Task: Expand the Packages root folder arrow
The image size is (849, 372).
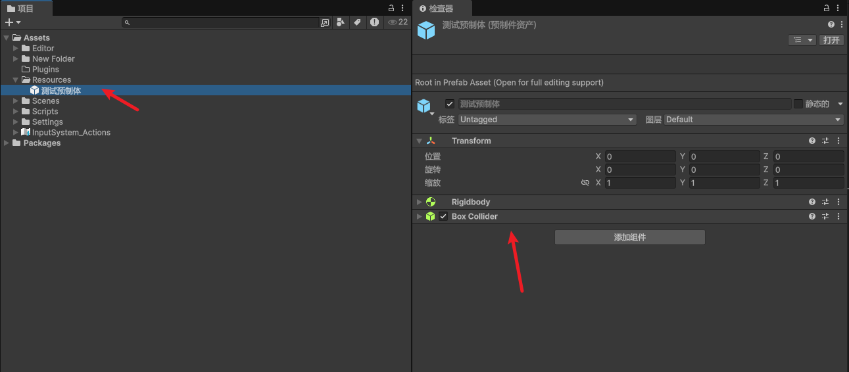Action: [x=7, y=143]
